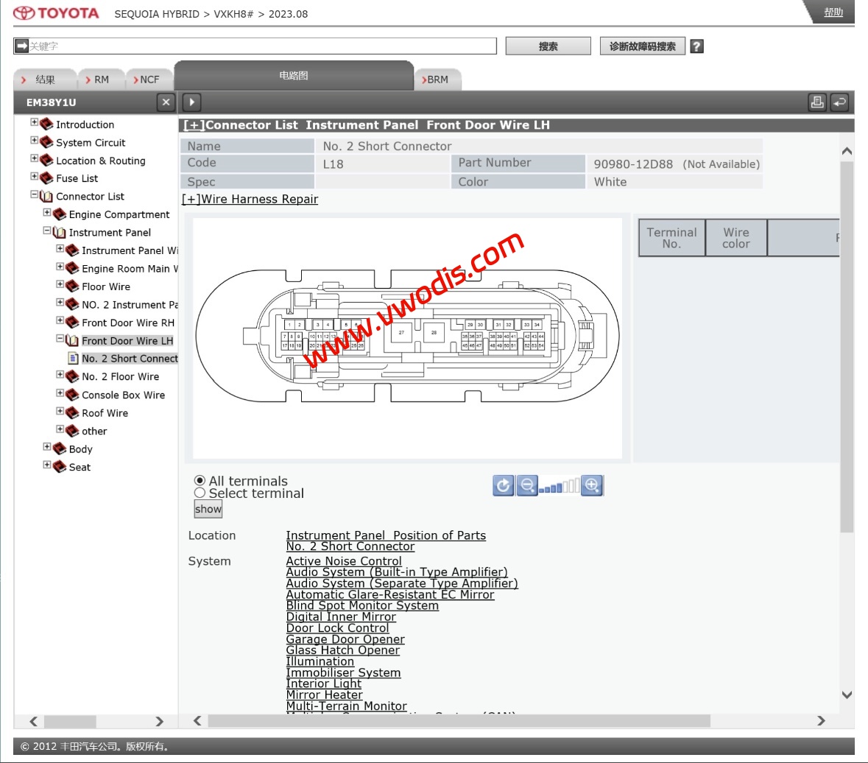868x763 pixels.
Task: Zoom out the connector diagram
Action: point(527,485)
